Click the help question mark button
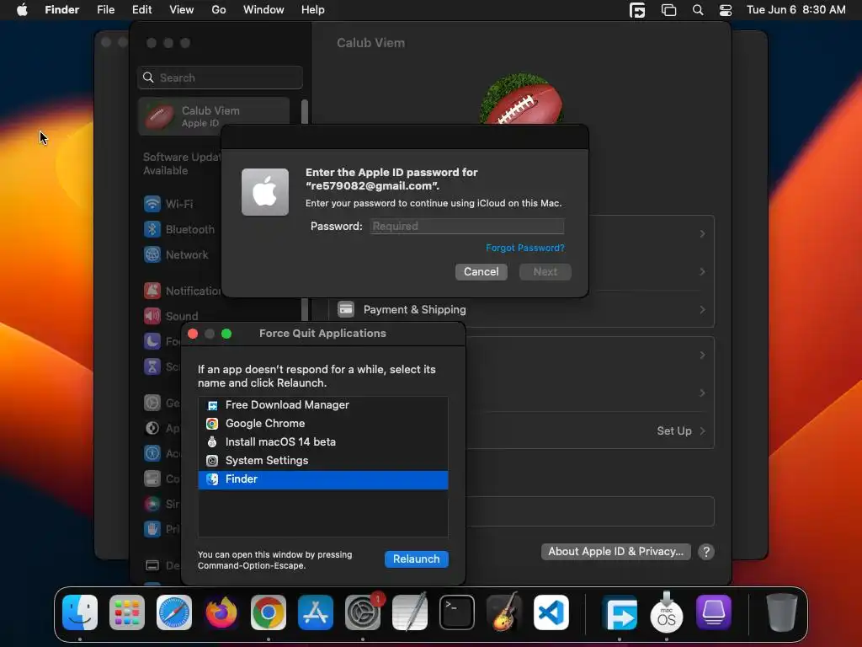The width and height of the screenshot is (862, 647). click(706, 552)
